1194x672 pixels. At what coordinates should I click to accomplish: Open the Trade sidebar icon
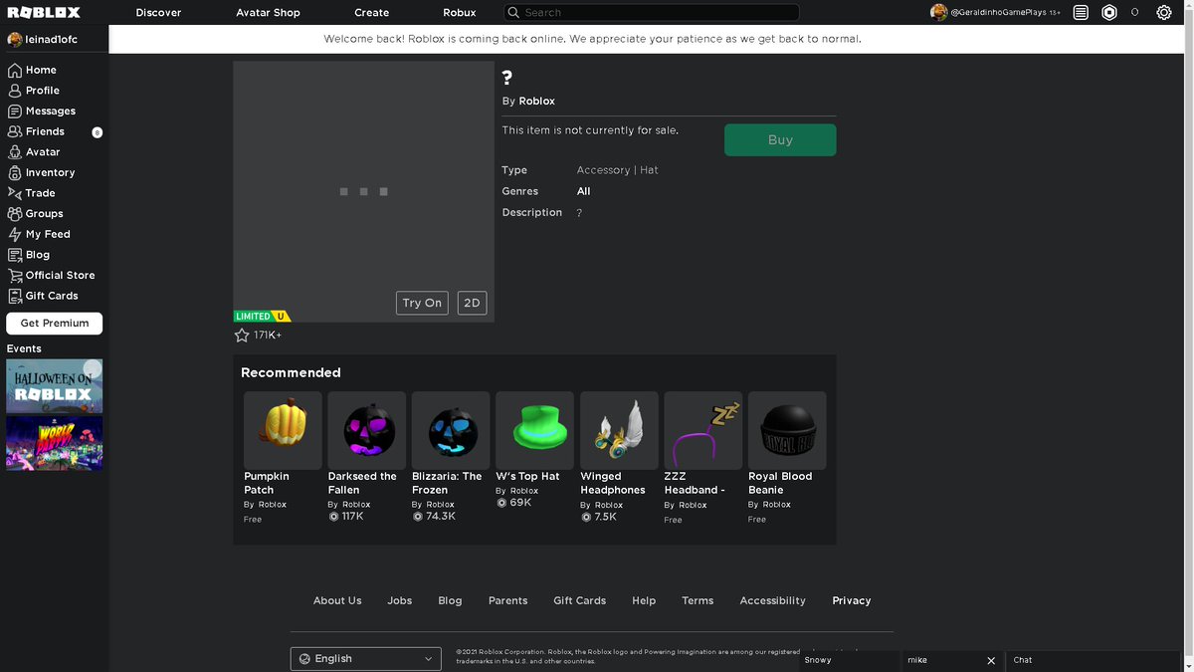pos(15,193)
